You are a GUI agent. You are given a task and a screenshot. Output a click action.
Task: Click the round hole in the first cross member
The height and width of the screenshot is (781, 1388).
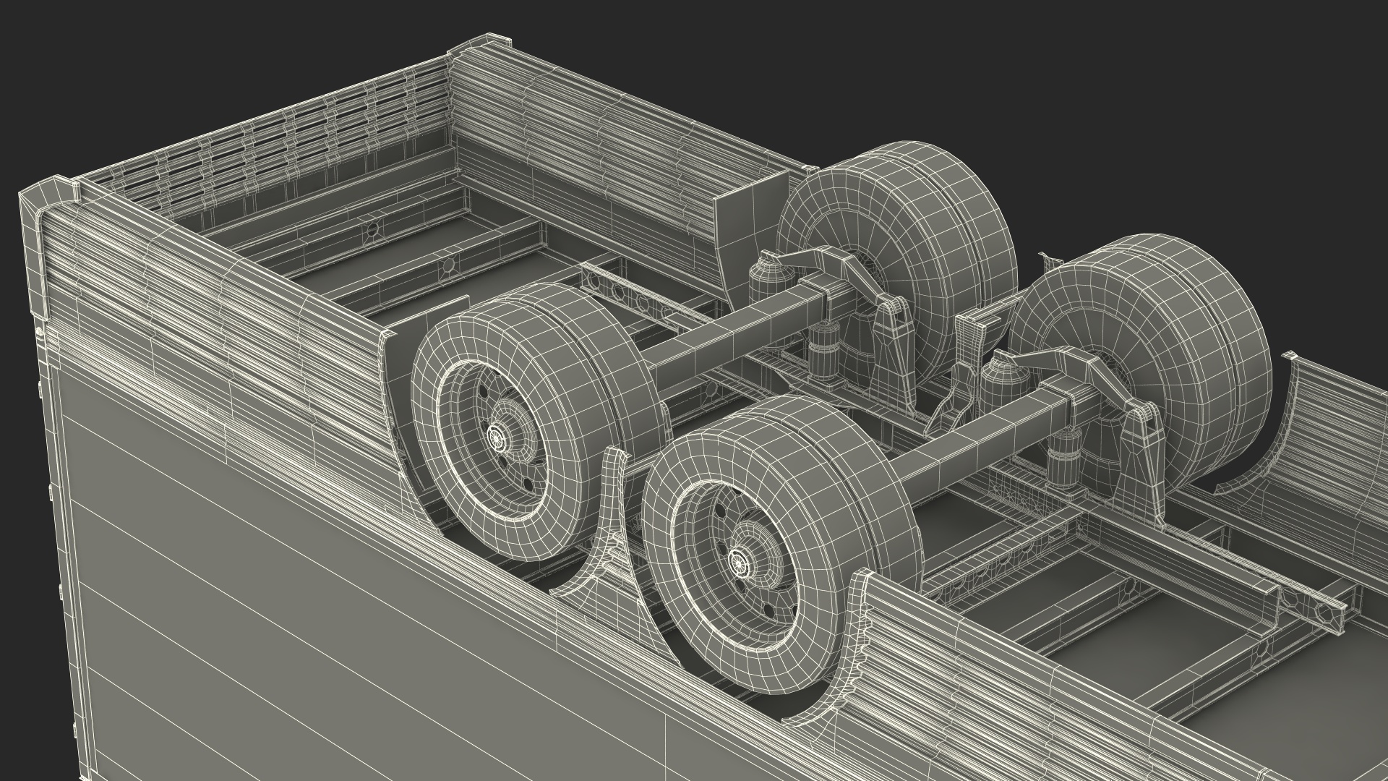pyautogui.click(x=372, y=230)
